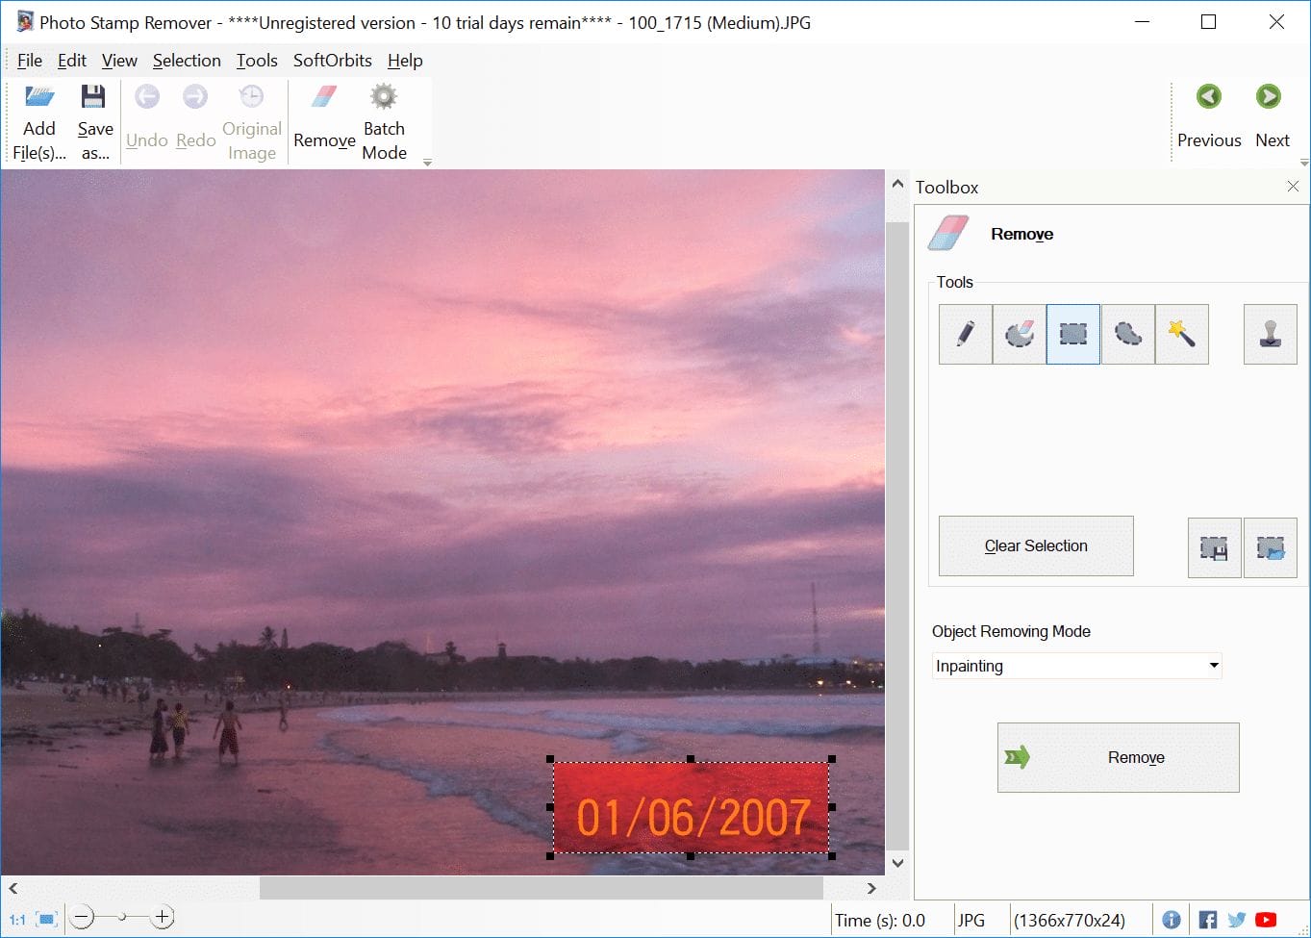Select the selection eraser tool
The image size is (1311, 938).
coord(1019,334)
